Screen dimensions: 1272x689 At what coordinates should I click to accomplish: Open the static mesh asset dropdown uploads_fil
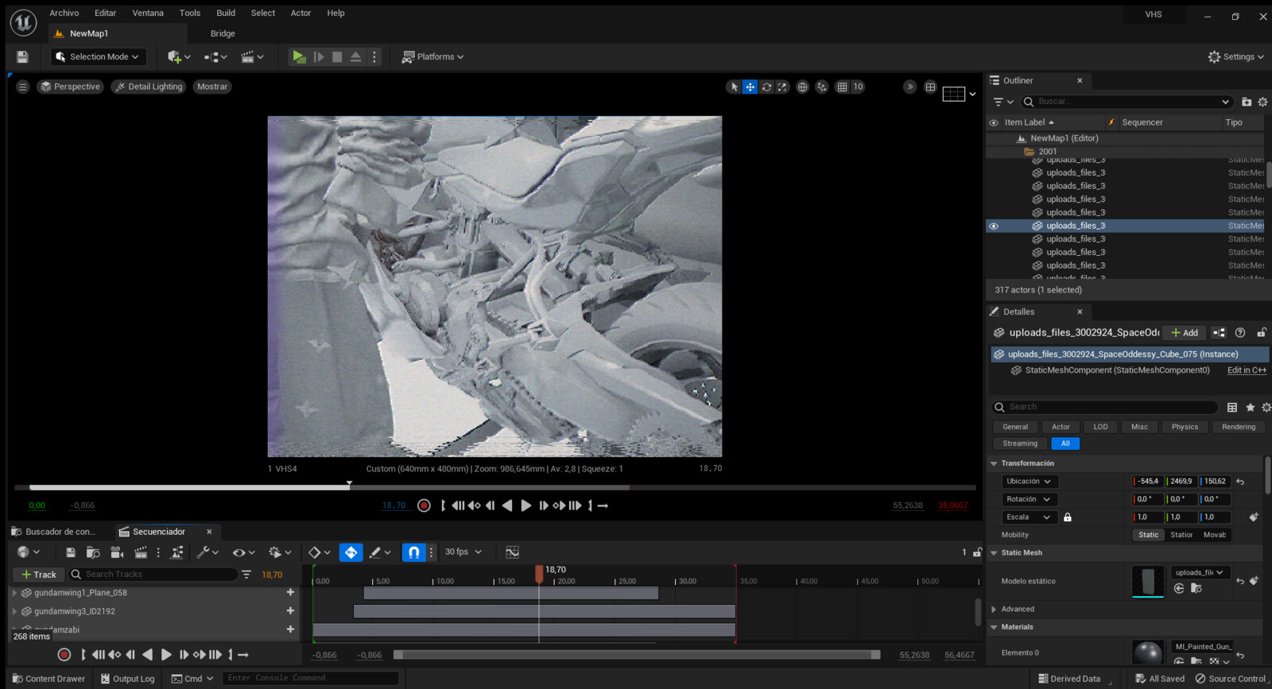[x=1200, y=572]
